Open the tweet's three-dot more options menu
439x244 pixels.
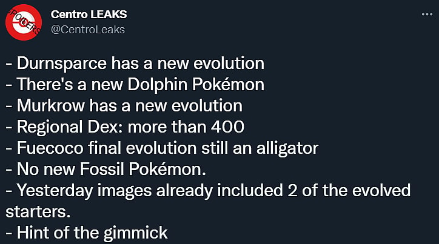pyautogui.click(x=427, y=13)
